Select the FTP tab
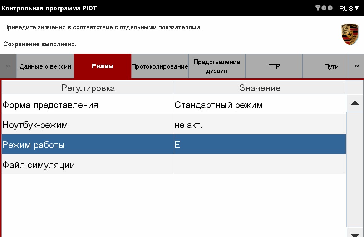The width and height of the screenshot is (364, 237). [x=274, y=66]
